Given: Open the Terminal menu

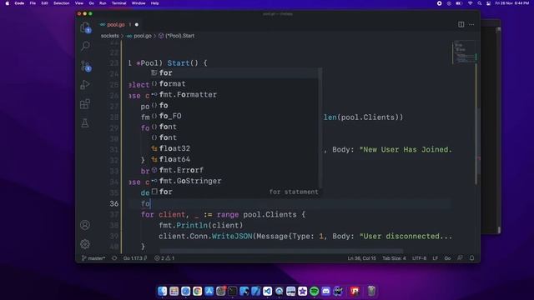Looking at the screenshot, I should [x=118, y=3].
